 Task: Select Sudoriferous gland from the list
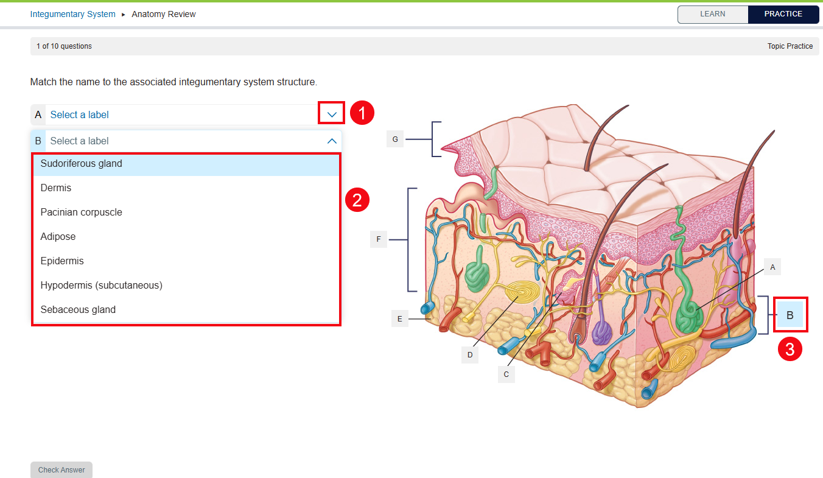coord(81,163)
